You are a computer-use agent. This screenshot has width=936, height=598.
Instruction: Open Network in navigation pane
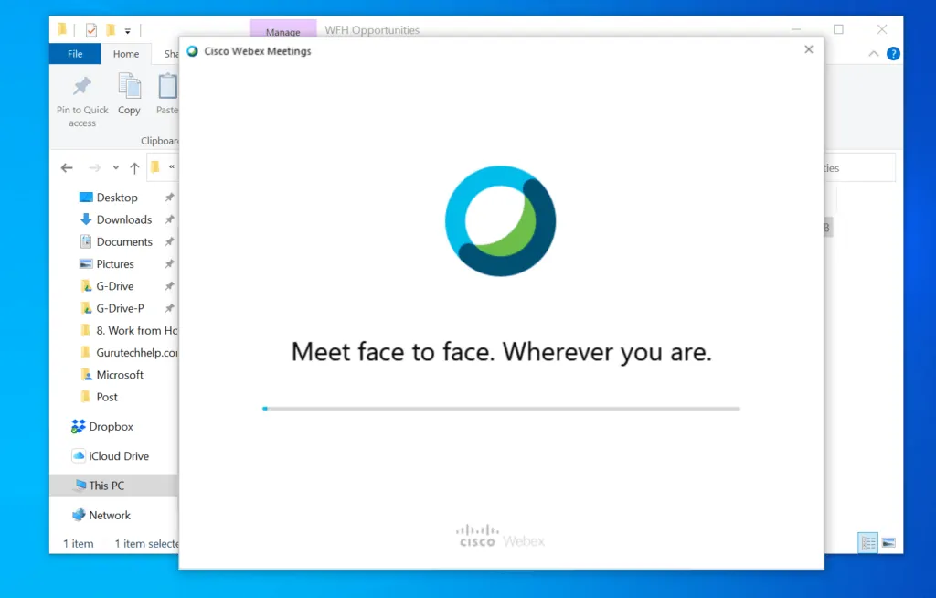click(110, 515)
